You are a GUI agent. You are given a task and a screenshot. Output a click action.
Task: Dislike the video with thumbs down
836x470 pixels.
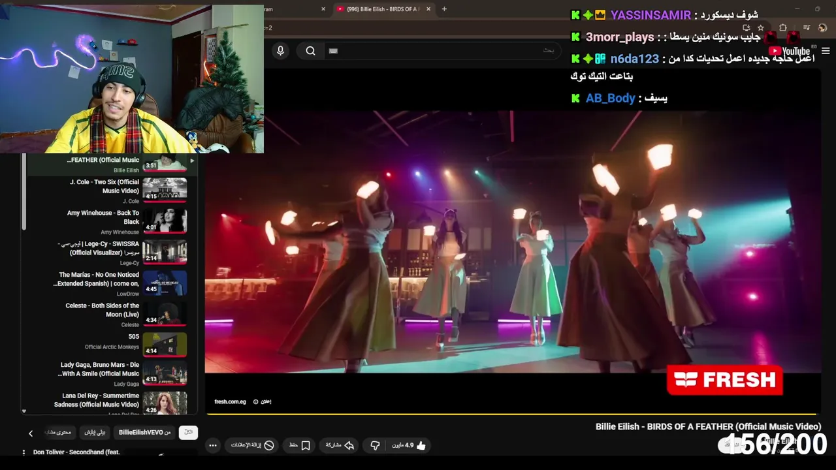click(x=375, y=446)
